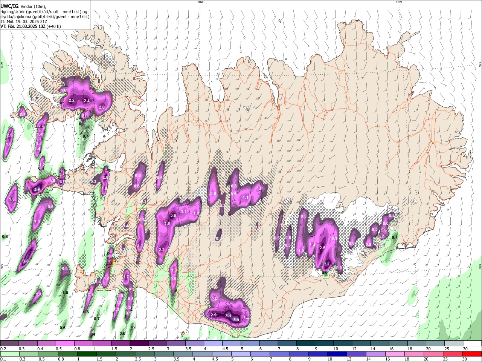Viewport: 482px width, 362px height.
Task: Click the '20W' longitude label
Action: coord(200,2)
